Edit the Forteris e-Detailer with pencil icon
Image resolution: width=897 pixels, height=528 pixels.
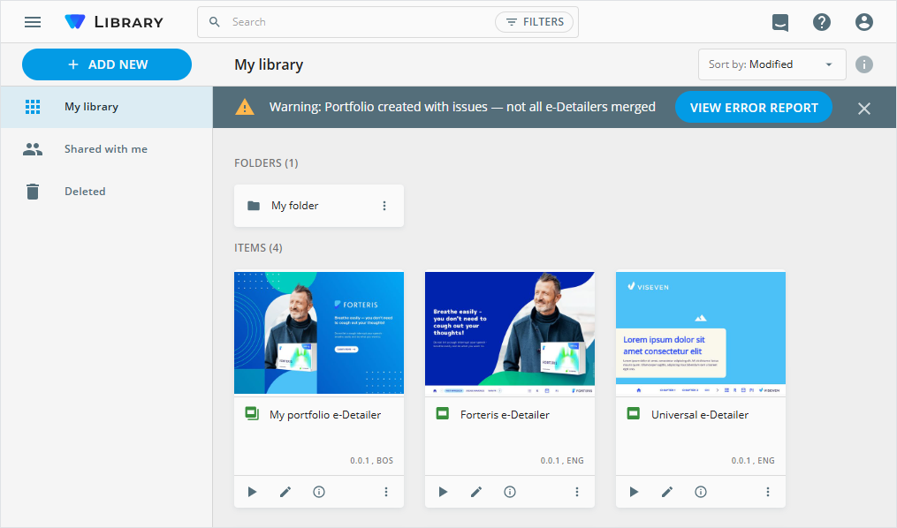tap(476, 492)
